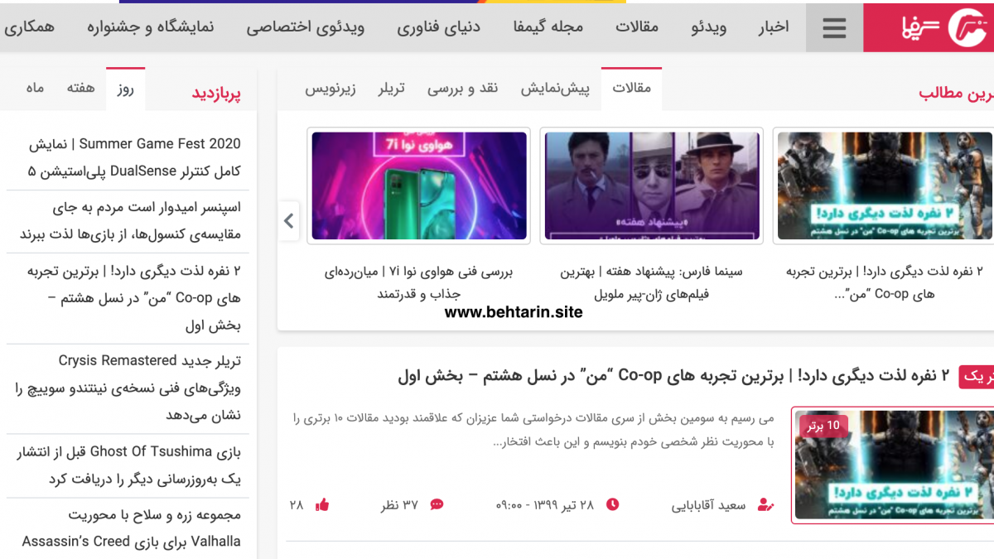Viewport: 994px width, 559px height.
Task: Switch to the پیش‌نمایش tab
Action: coord(555,89)
